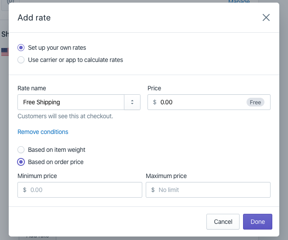Click the Maximum price field
The image size is (288, 240).
pyautogui.click(x=208, y=190)
